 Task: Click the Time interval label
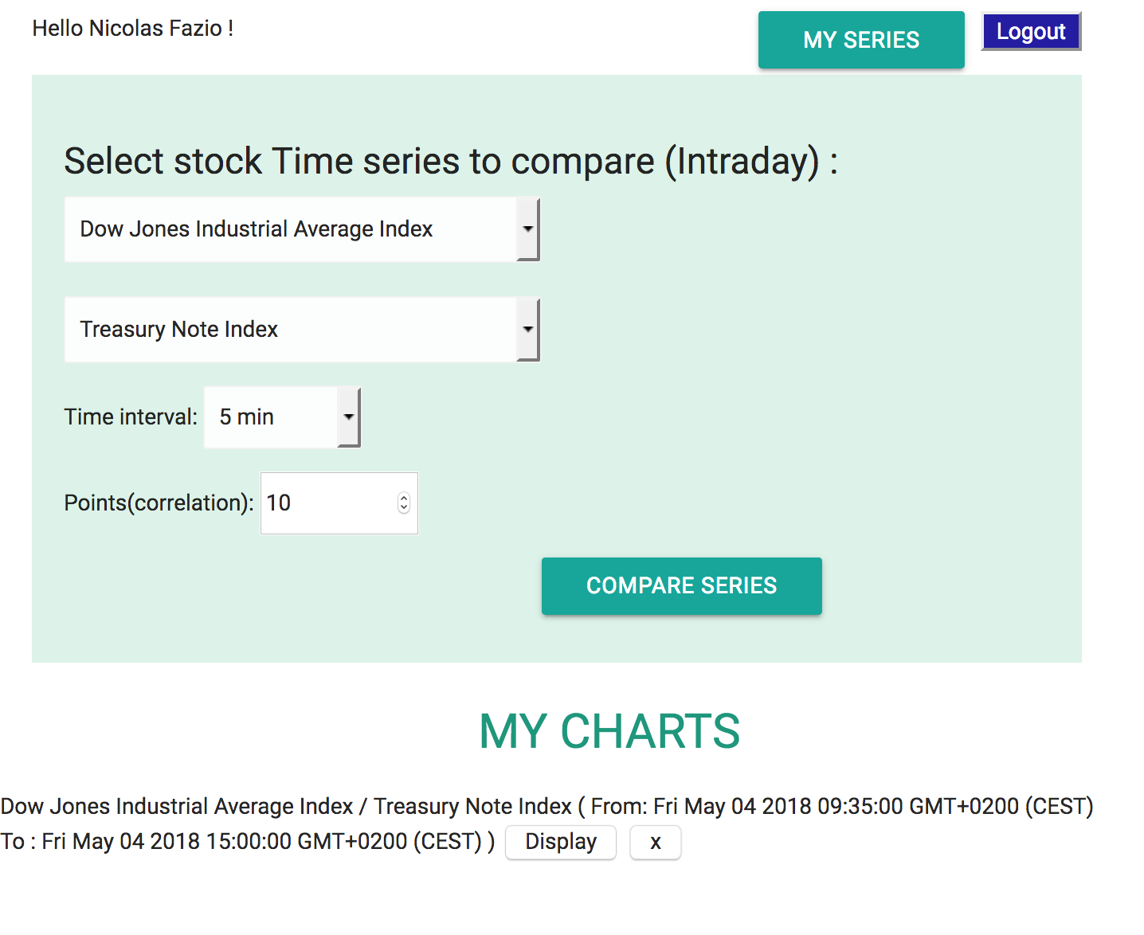131,417
